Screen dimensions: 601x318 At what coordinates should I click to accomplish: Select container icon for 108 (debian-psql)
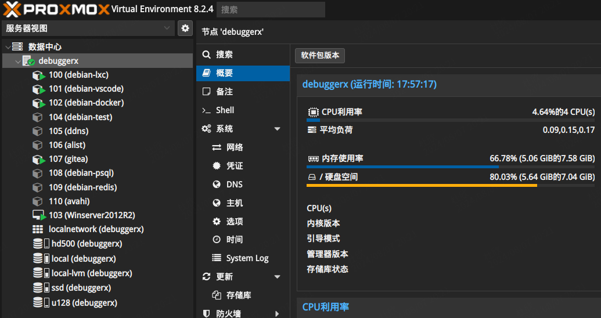38,173
